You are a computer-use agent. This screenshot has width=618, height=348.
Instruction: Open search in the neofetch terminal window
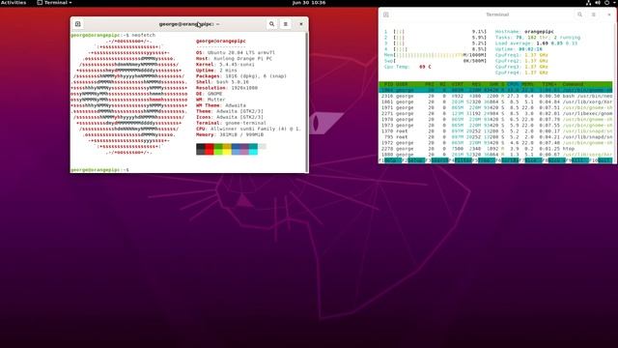(271, 24)
